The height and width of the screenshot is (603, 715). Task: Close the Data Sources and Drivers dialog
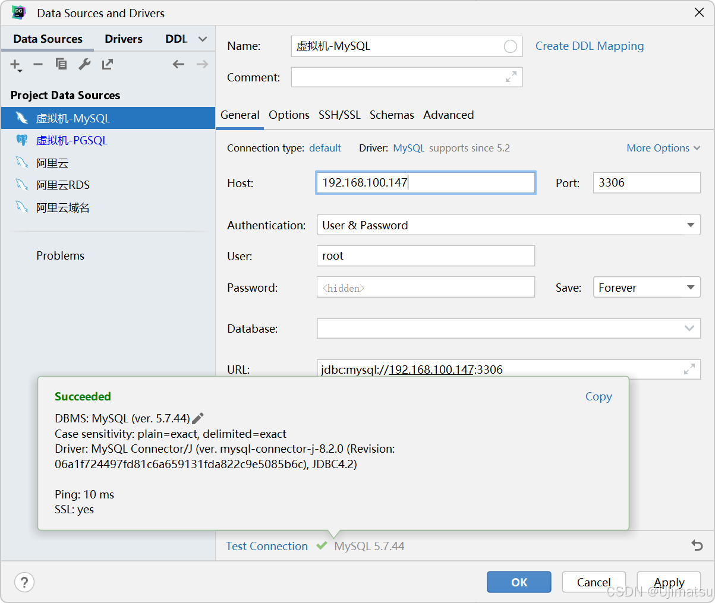pos(699,12)
